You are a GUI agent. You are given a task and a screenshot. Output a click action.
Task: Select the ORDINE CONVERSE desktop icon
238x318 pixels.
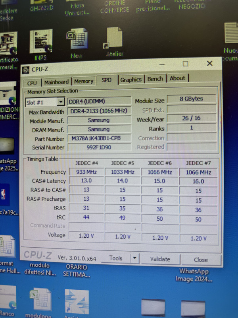click(115, 7)
